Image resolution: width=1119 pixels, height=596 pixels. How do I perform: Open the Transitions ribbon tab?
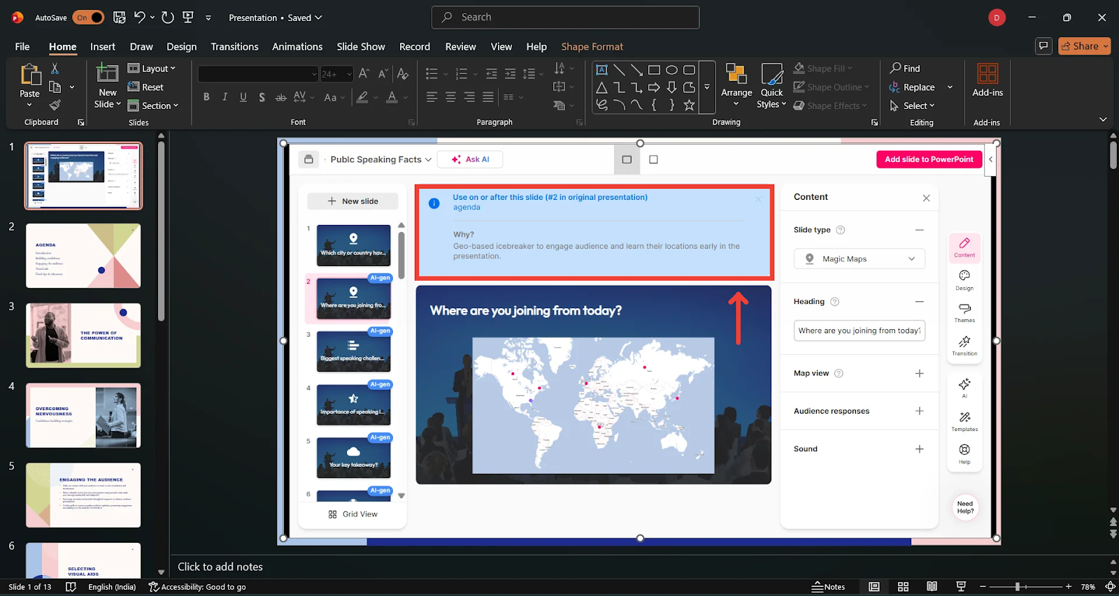pyautogui.click(x=234, y=47)
